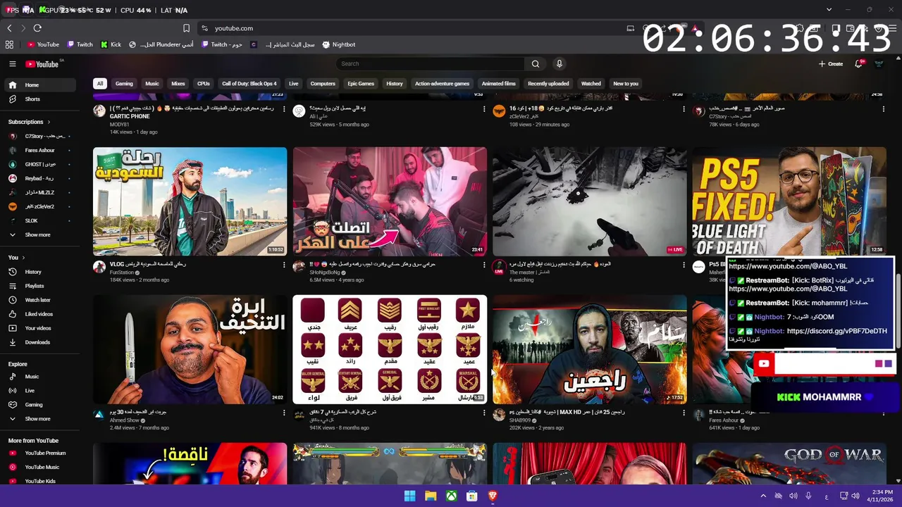Open the browser apps grid icon
The width and height of the screenshot is (902, 507).
(9, 44)
